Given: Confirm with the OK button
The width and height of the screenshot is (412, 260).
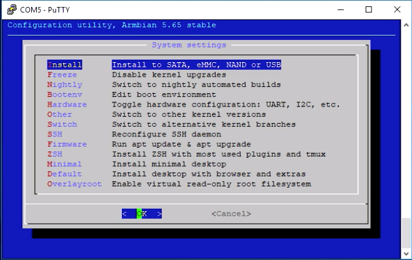Looking at the screenshot, I should click(x=142, y=214).
